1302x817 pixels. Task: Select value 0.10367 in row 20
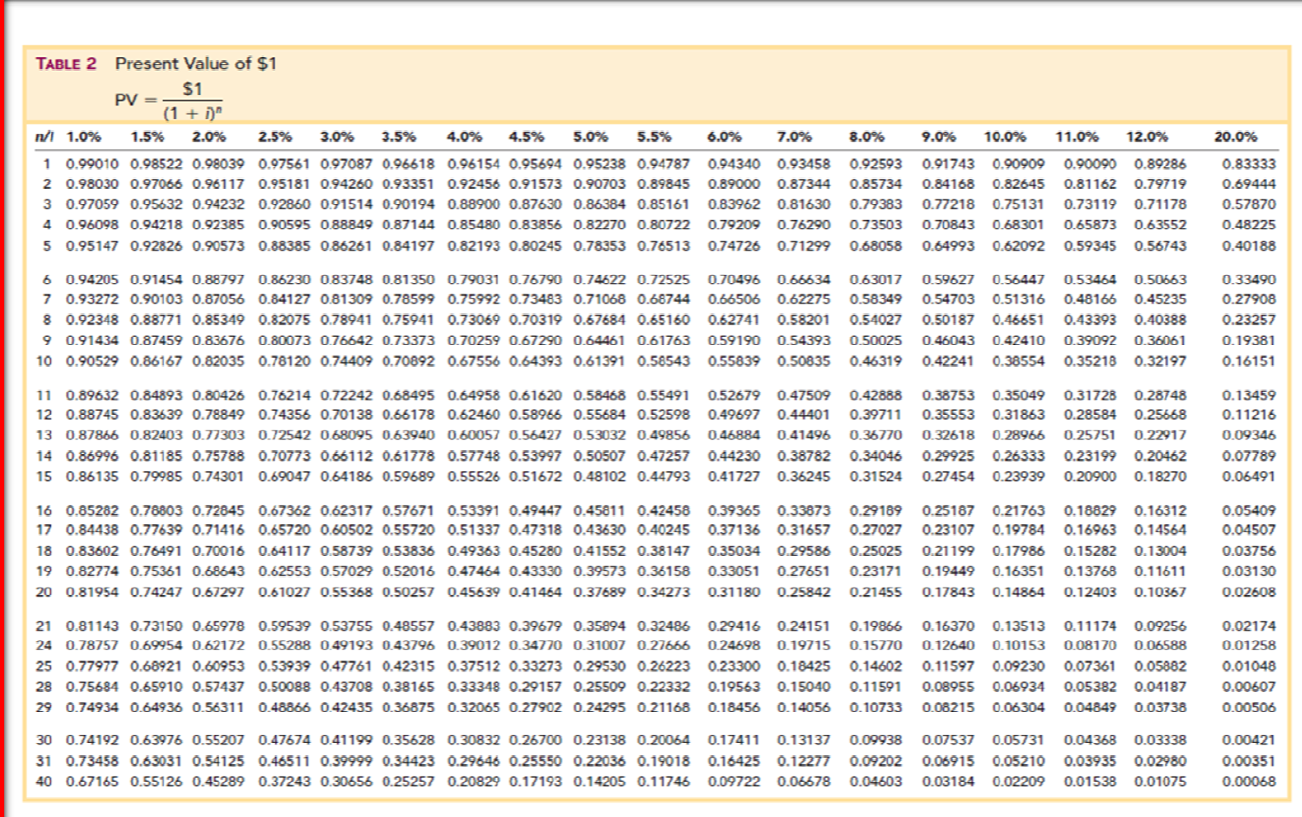pyautogui.click(x=1160, y=592)
